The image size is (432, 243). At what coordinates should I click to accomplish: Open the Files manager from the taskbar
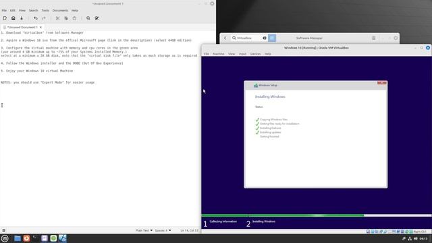[x=18, y=238]
